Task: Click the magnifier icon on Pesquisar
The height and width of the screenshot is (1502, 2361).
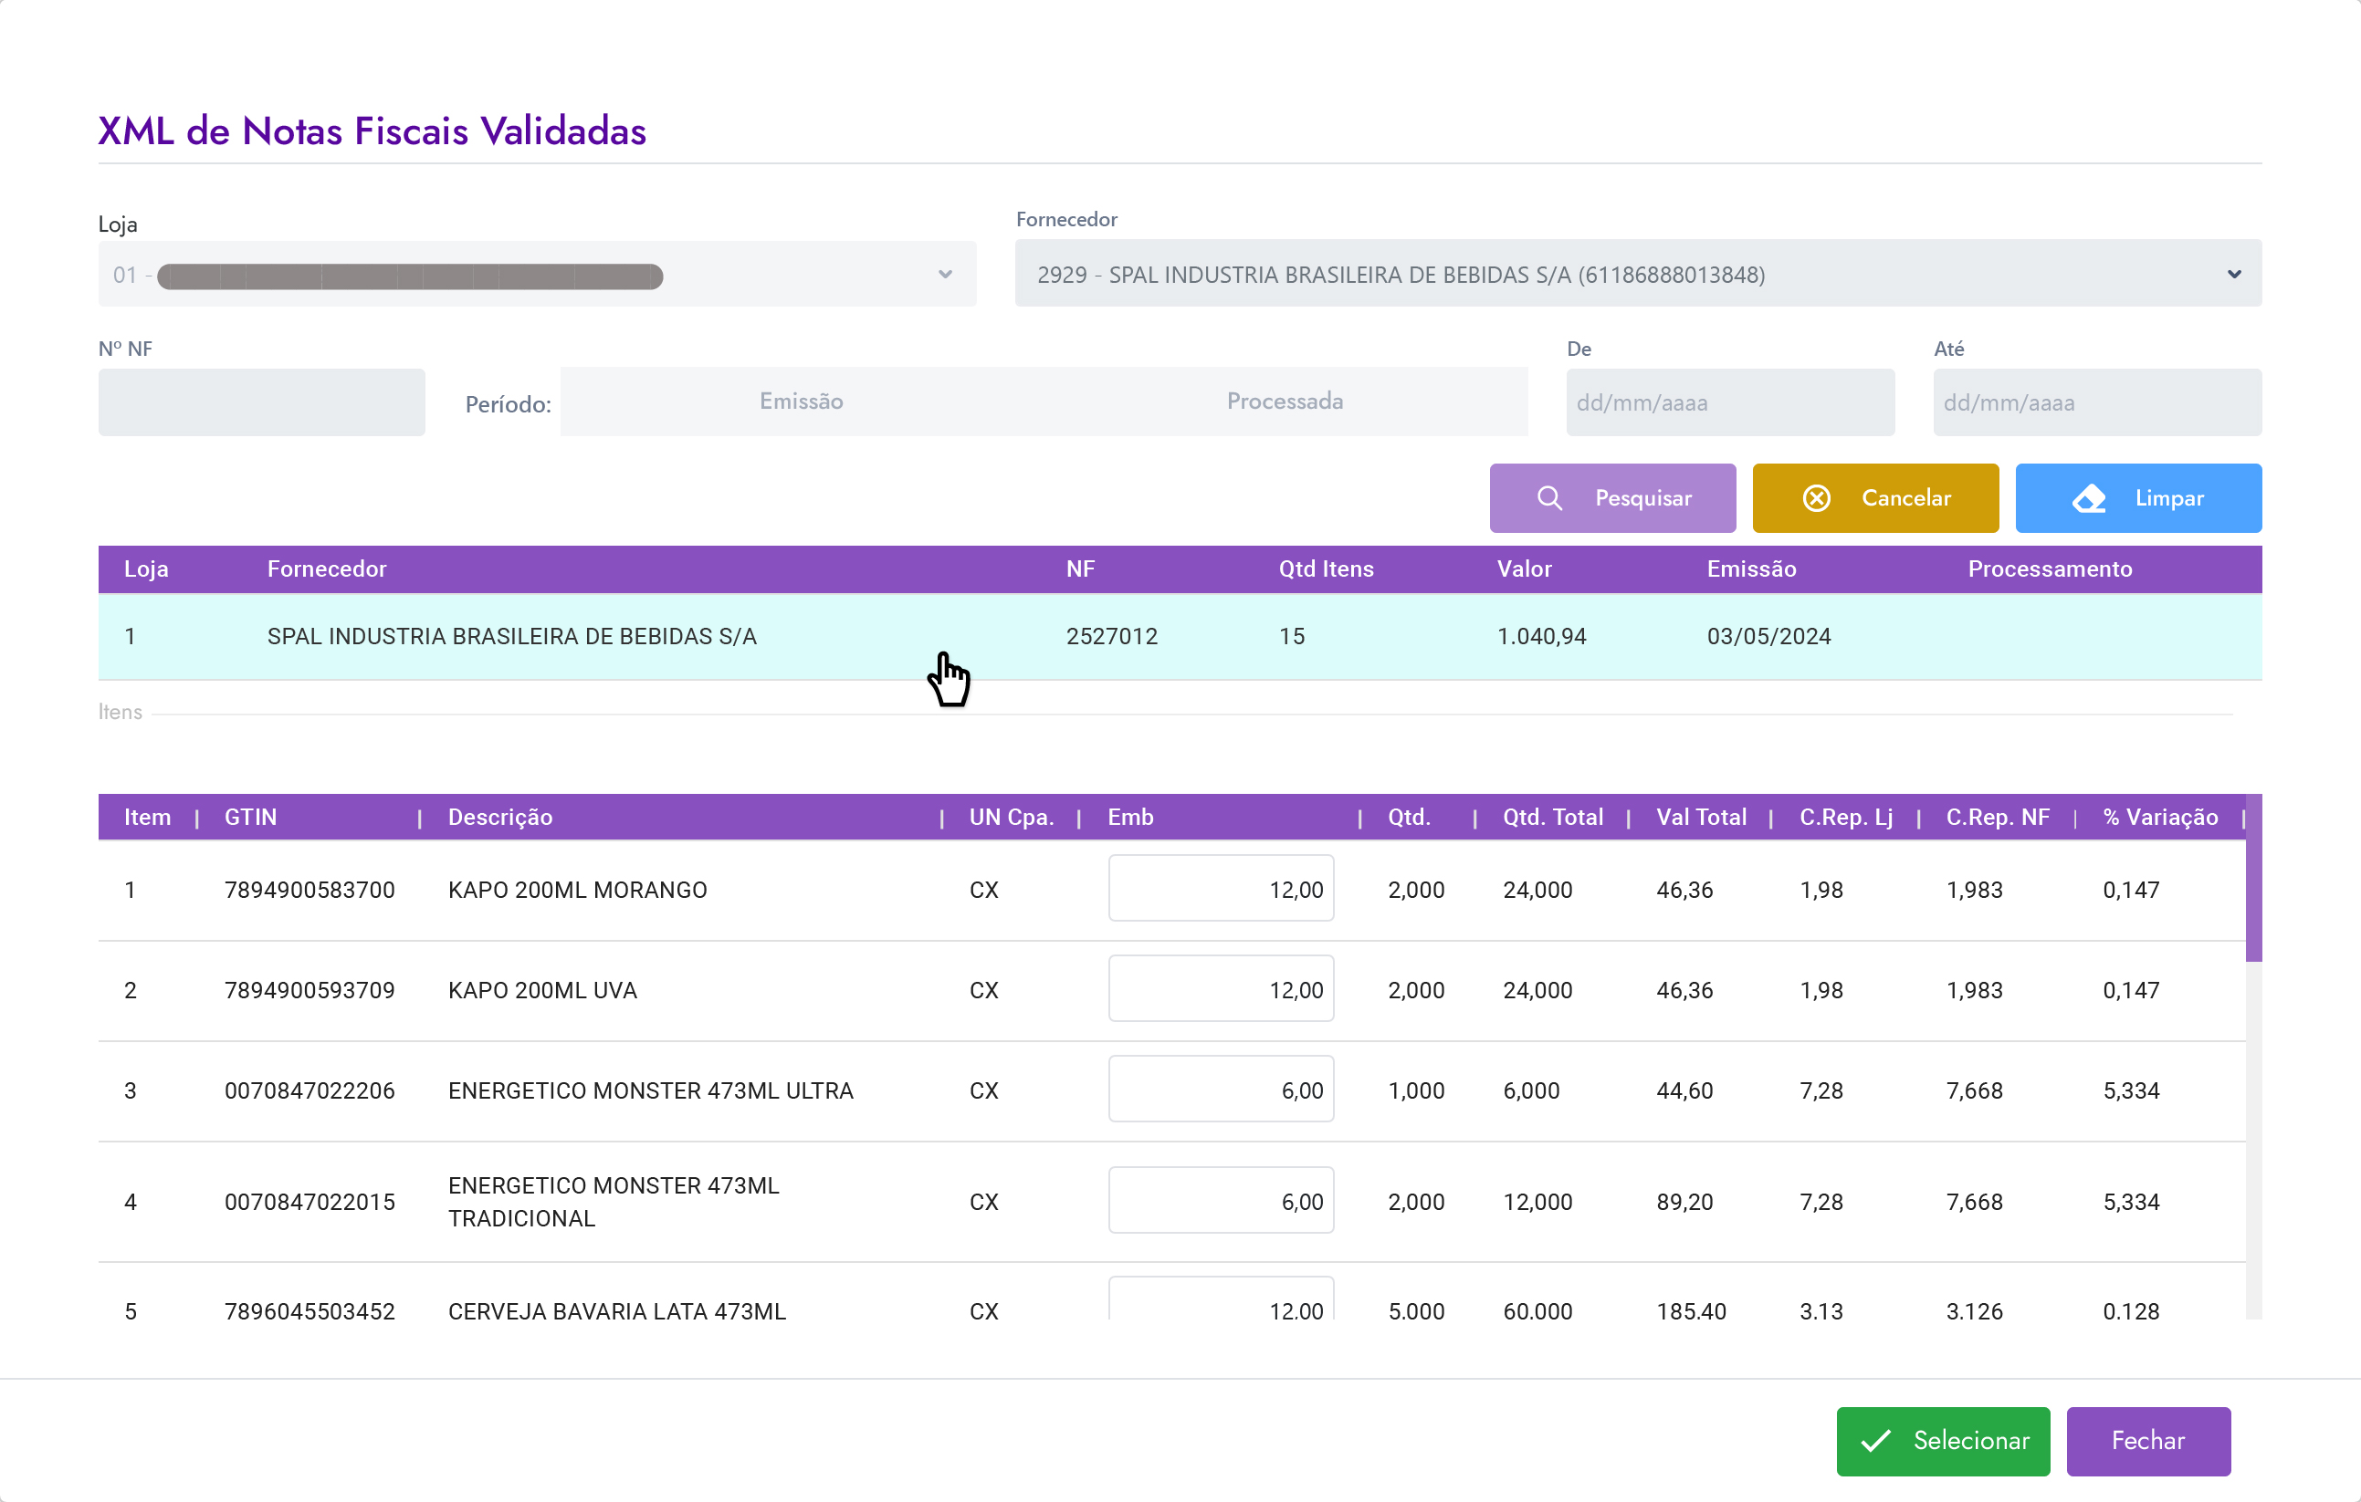Action: 1549,497
